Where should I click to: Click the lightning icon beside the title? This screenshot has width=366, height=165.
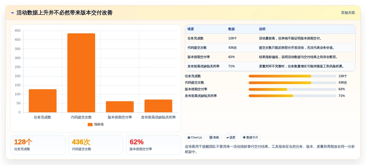point(13,13)
